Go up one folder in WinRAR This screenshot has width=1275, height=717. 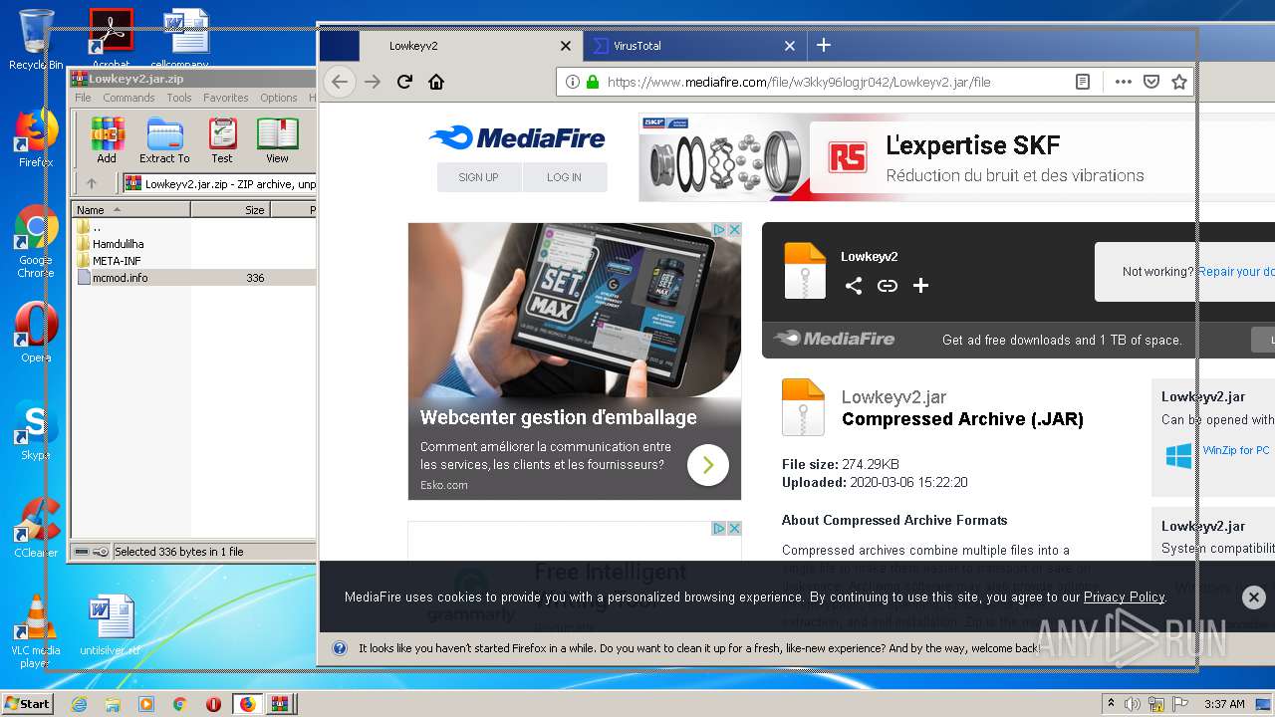coord(92,183)
